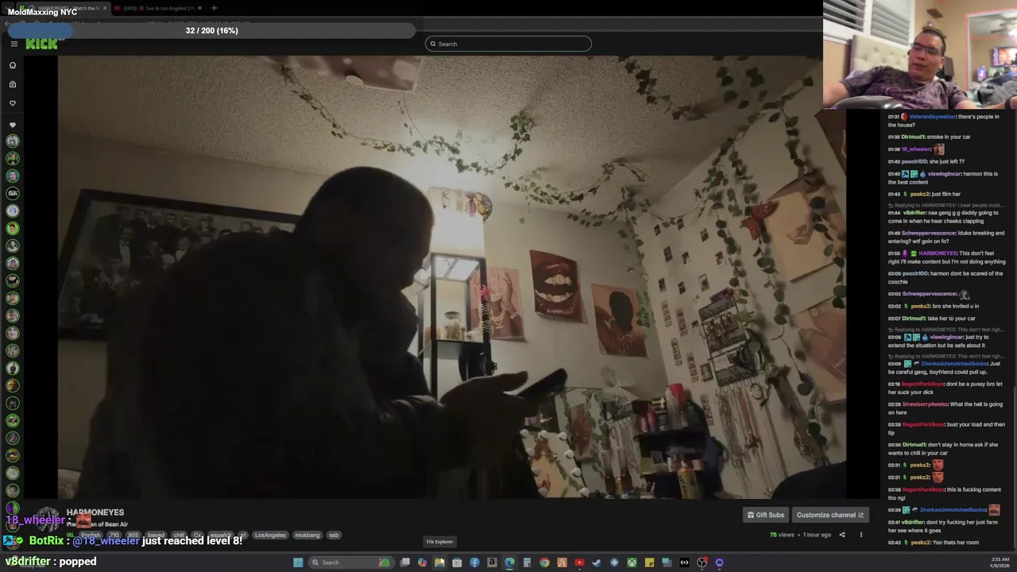Launch Copilot from the taskbar

(x=422, y=562)
